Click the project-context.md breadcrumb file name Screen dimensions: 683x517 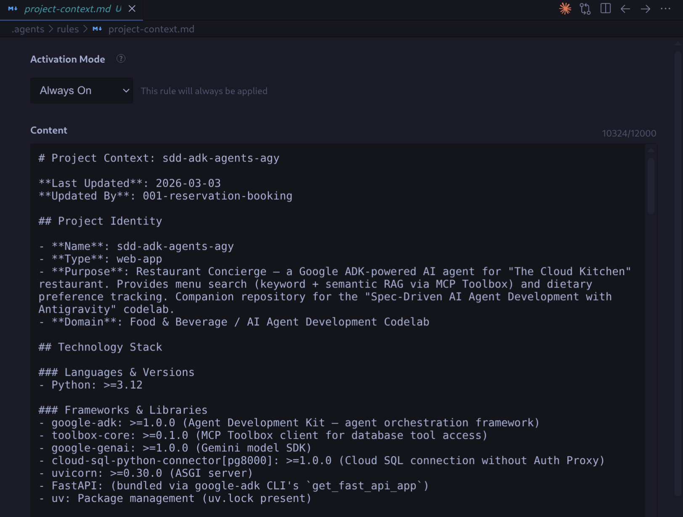pyautogui.click(x=151, y=29)
